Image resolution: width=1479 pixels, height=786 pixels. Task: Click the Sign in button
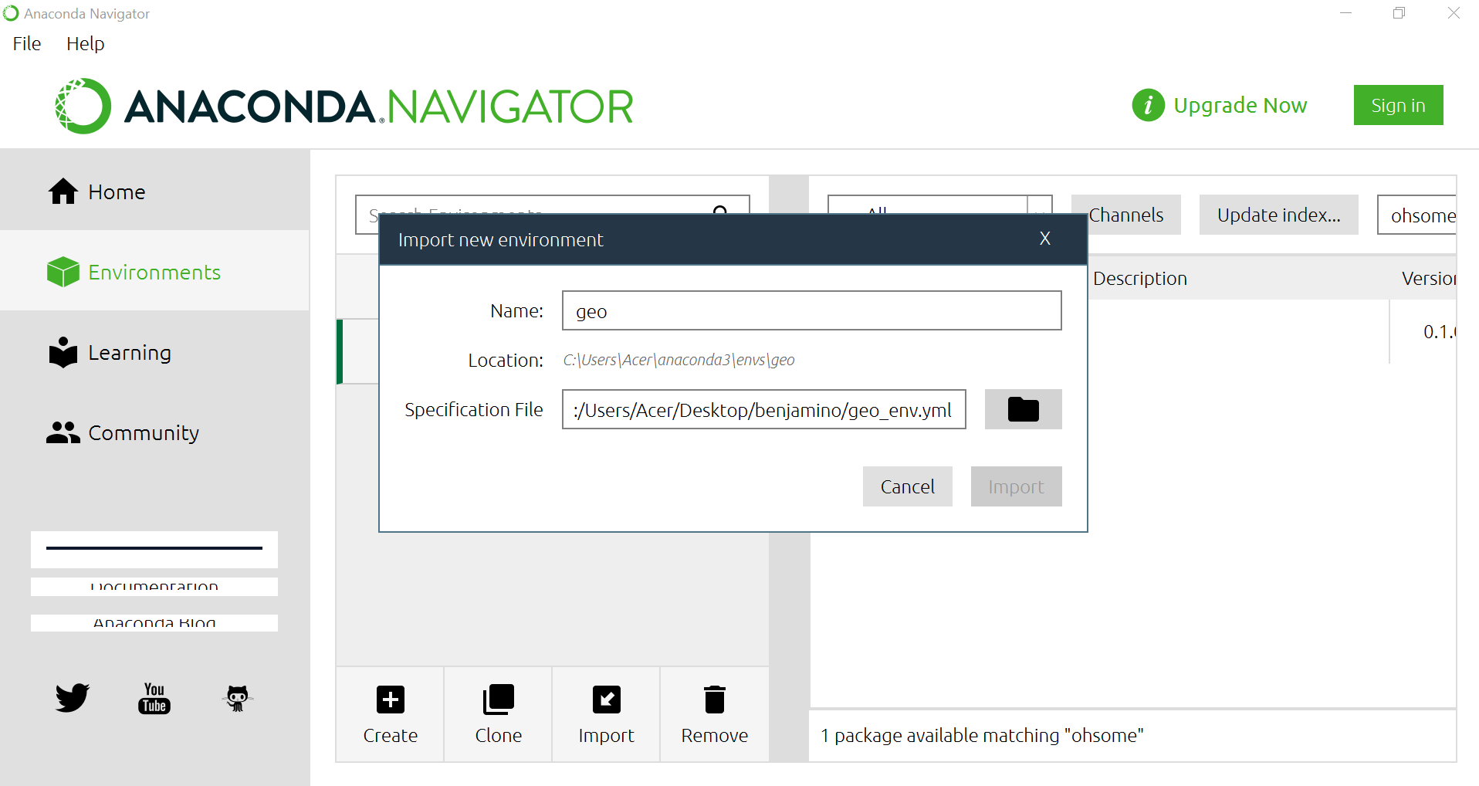(1399, 105)
